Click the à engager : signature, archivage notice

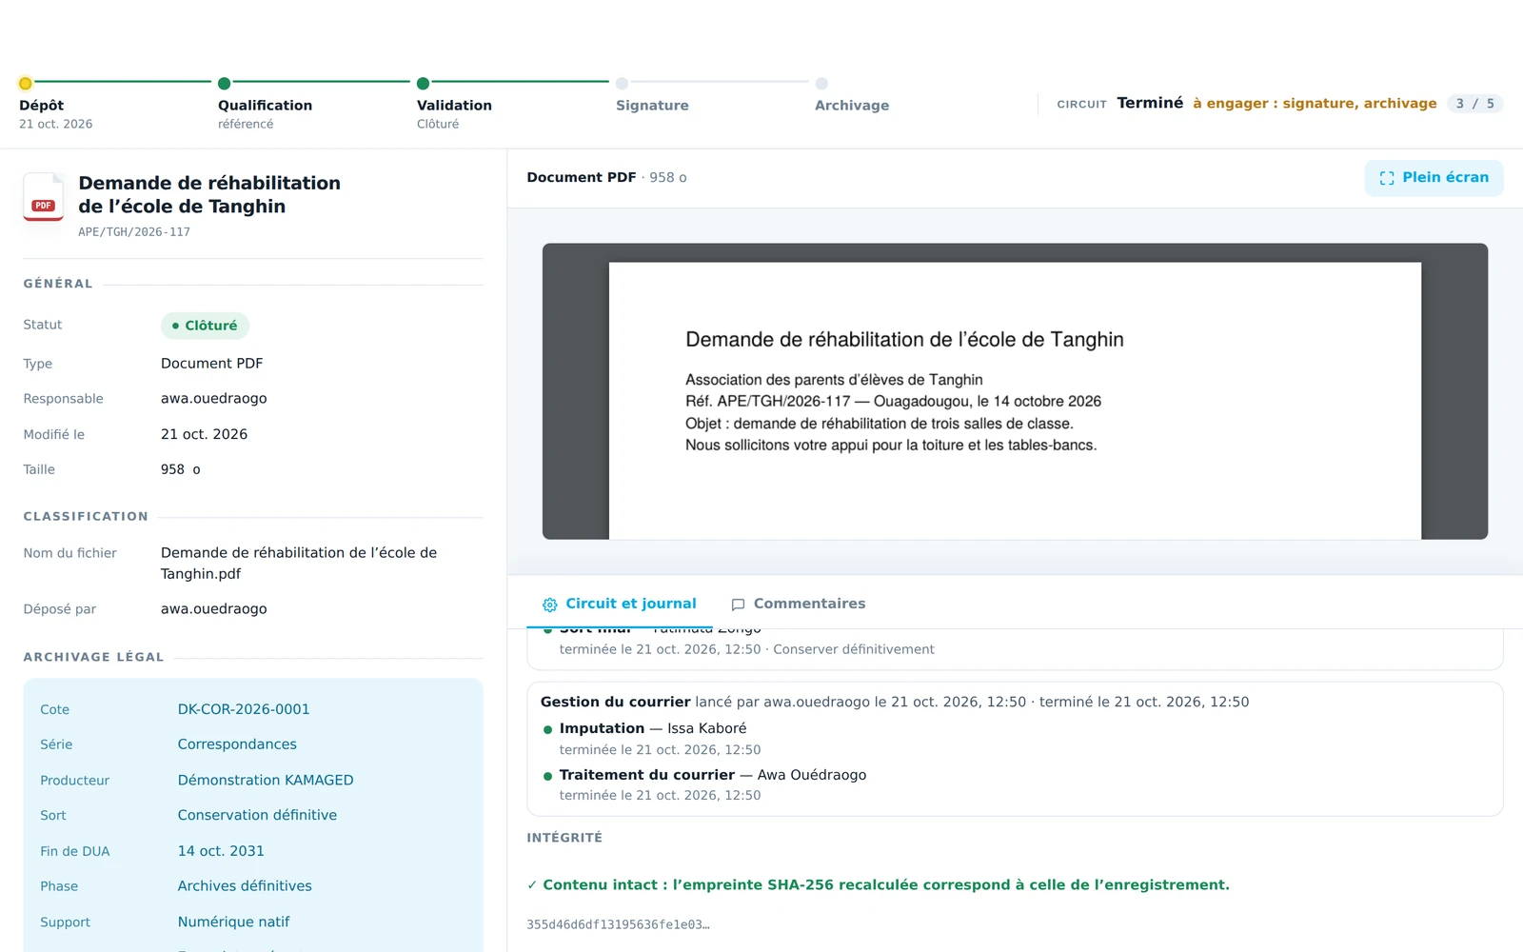click(x=1315, y=104)
